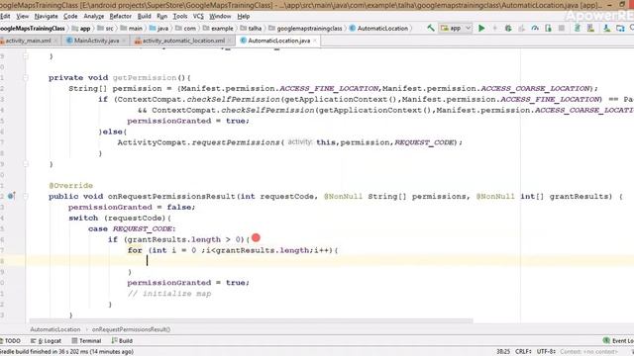Open the Window menu
Image resolution: width=634 pixels, height=356 pixels.
[220, 16]
